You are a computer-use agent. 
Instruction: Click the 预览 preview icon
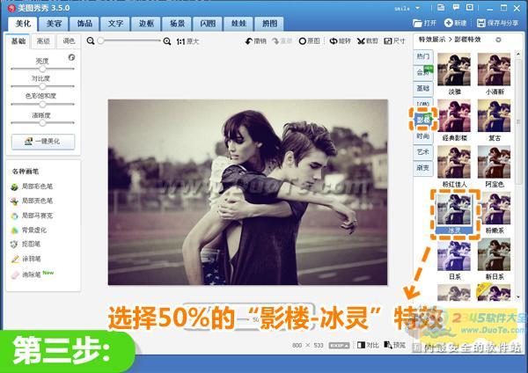(x=388, y=345)
